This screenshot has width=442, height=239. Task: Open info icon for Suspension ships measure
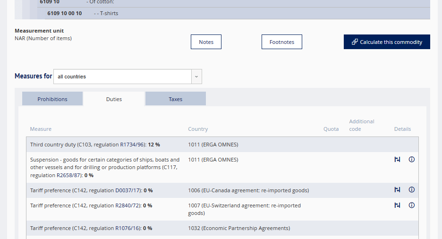tap(412, 160)
